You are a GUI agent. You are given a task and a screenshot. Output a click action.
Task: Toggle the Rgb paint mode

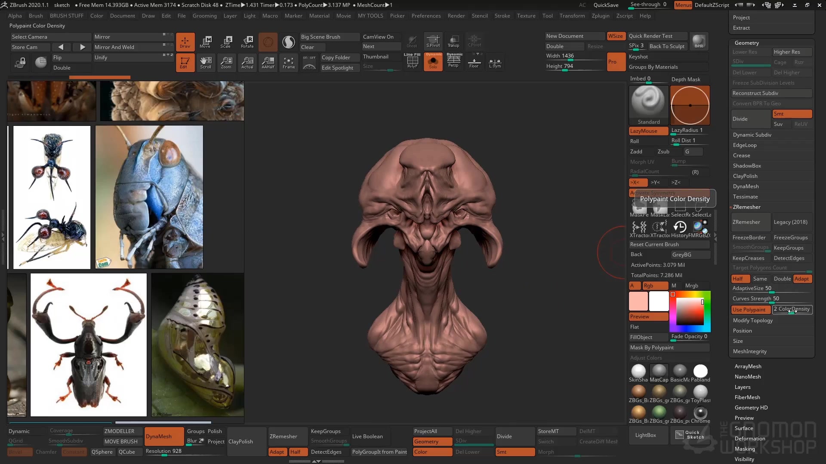point(655,285)
